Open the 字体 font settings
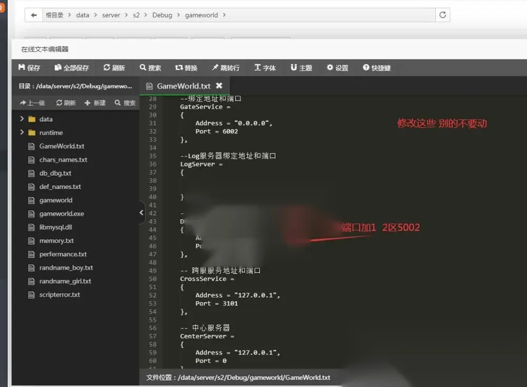The image size is (527, 387). pos(265,68)
